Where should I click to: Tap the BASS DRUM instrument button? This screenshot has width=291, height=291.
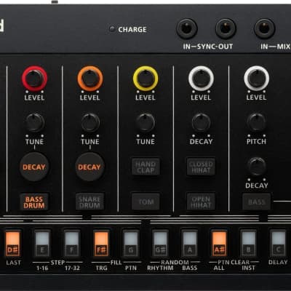(34, 202)
